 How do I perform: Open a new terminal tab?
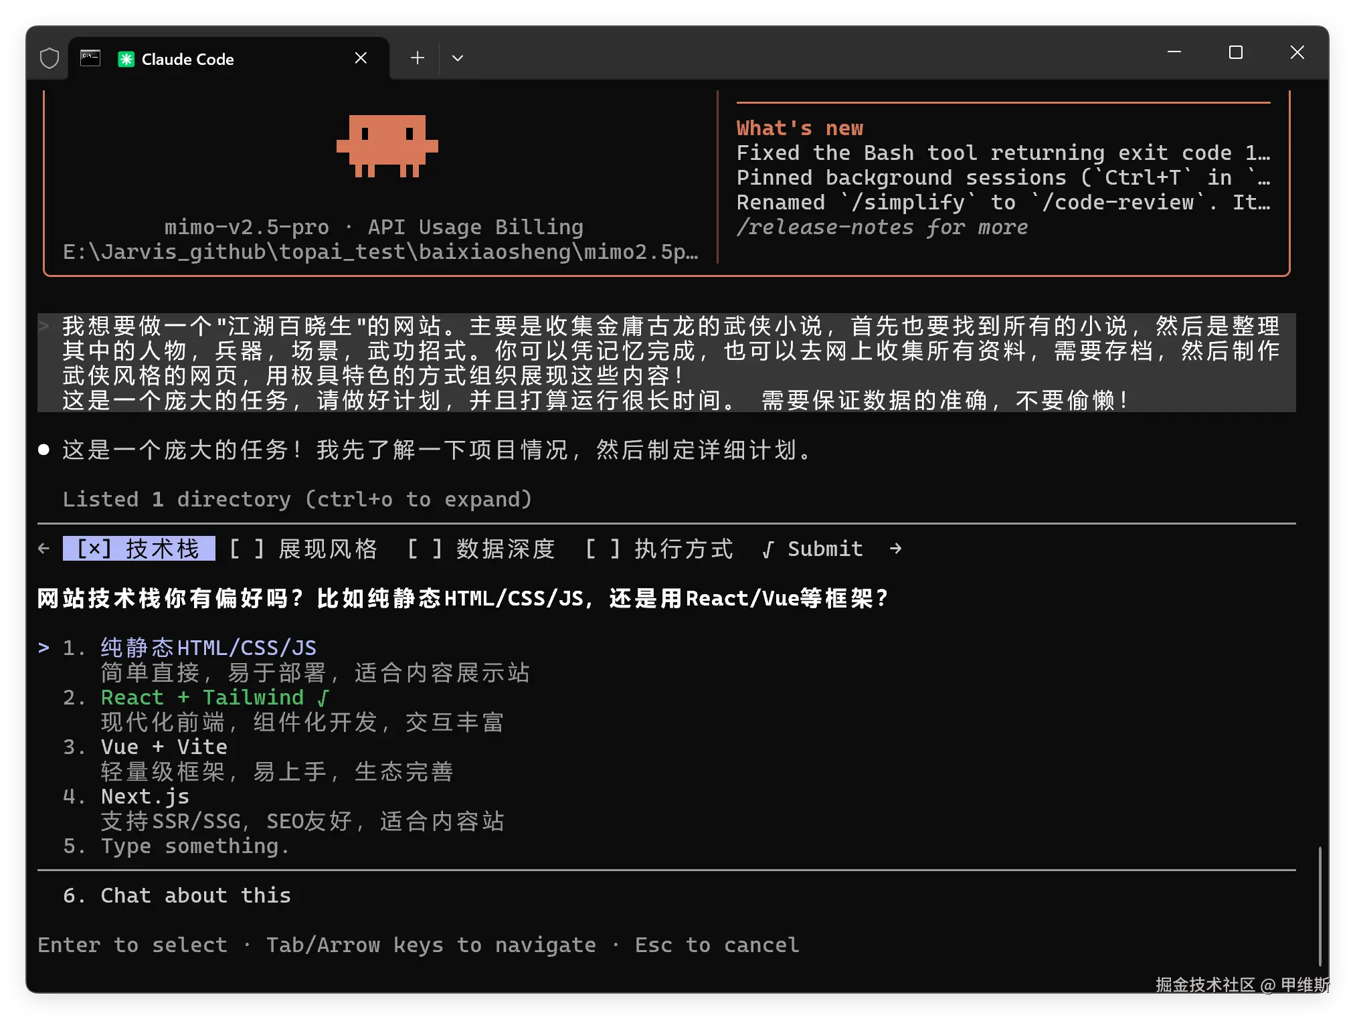(417, 58)
